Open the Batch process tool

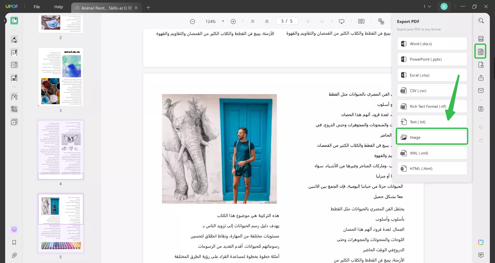pos(14,122)
